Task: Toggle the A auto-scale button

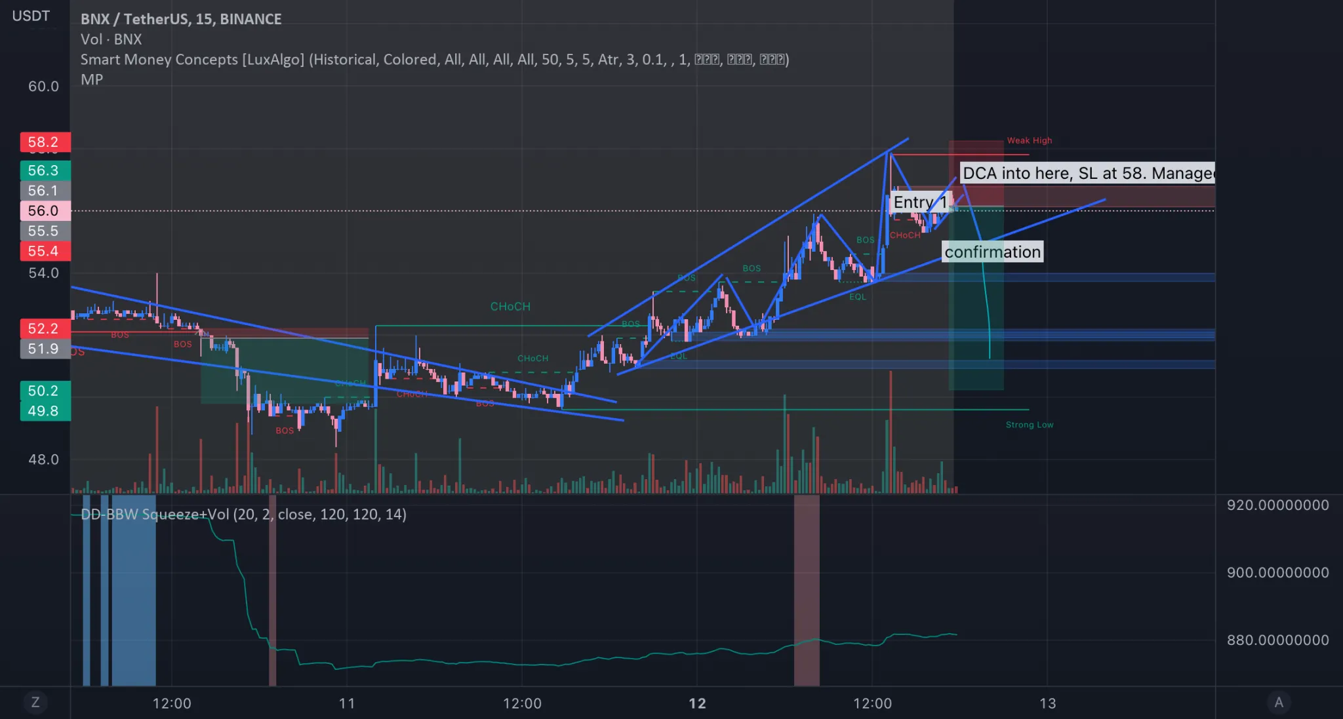Action: pos(1278,703)
